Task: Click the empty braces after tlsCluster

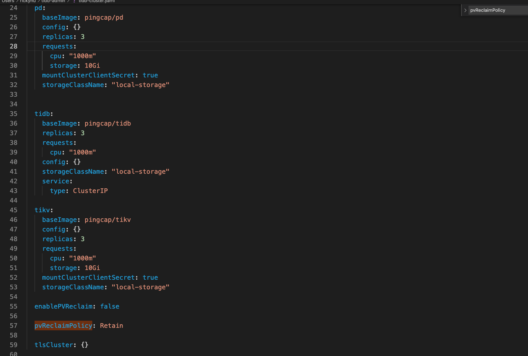Action: coord(85,345)
